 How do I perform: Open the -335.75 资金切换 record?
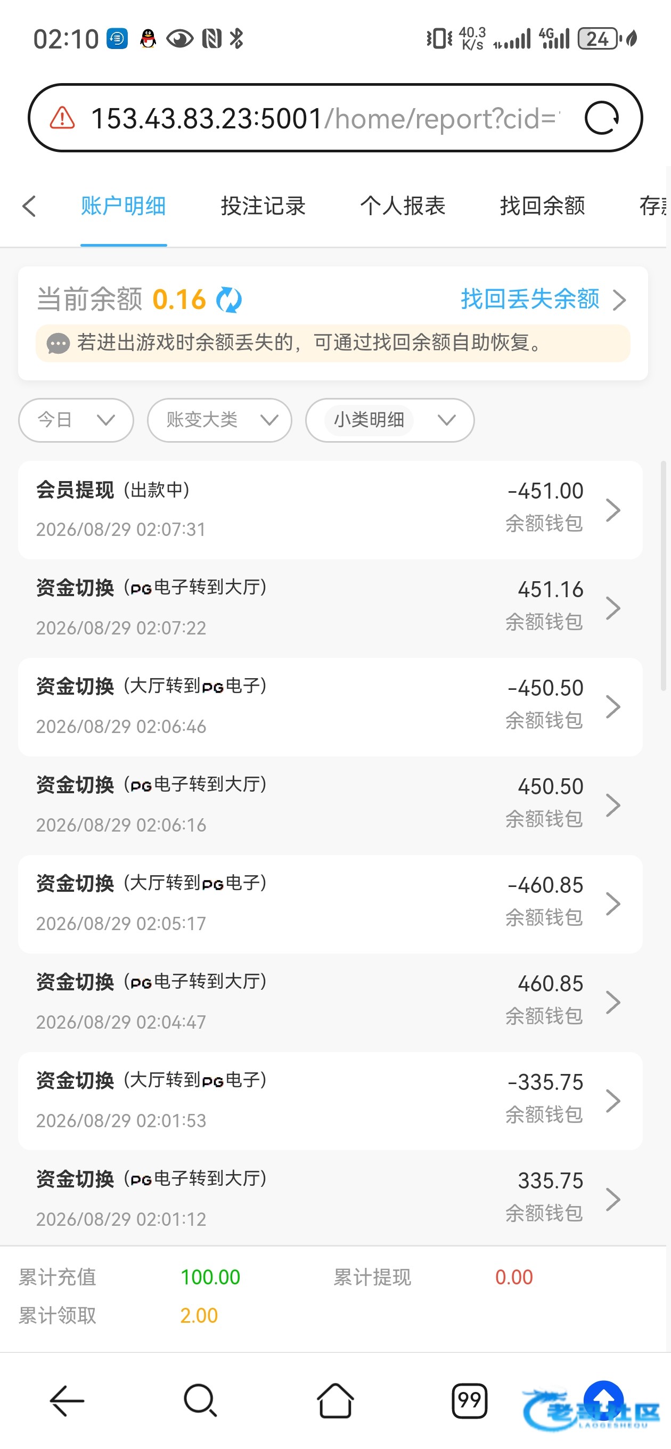tap(330, 1101)
